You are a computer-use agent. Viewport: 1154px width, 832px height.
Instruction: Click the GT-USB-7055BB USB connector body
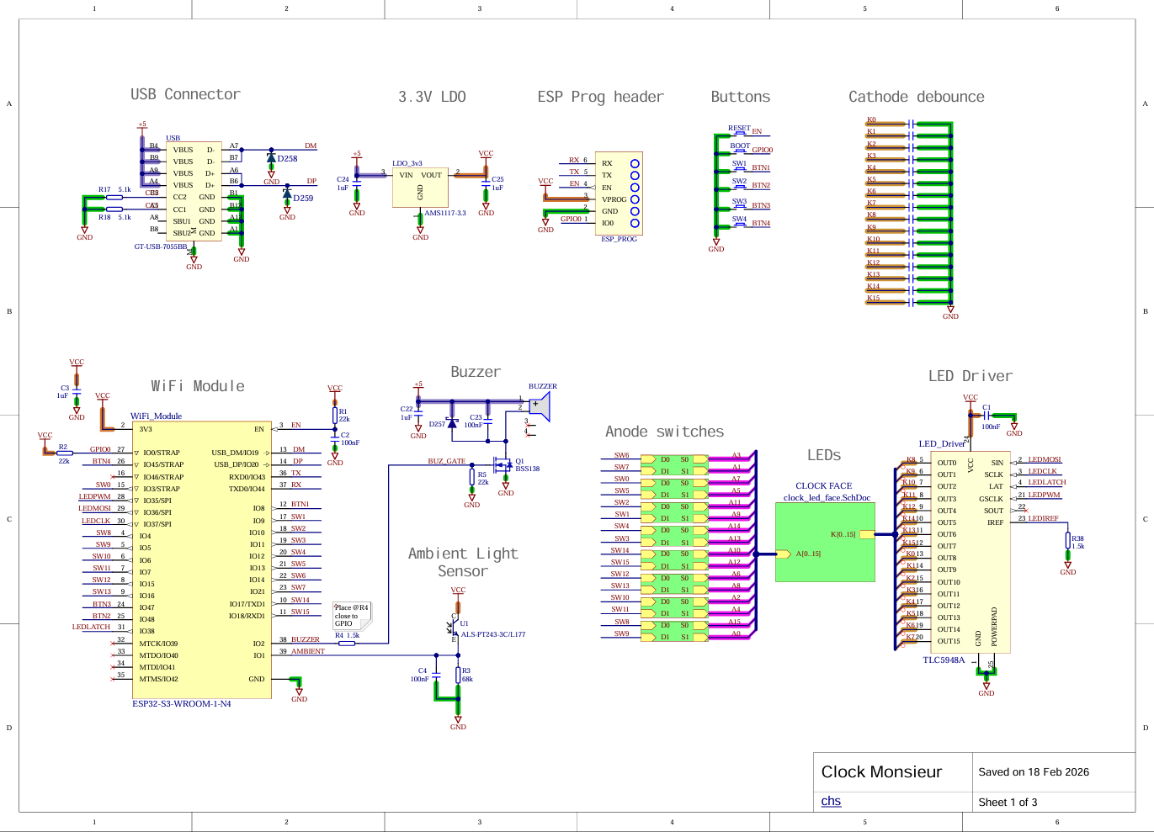point(194,191)
